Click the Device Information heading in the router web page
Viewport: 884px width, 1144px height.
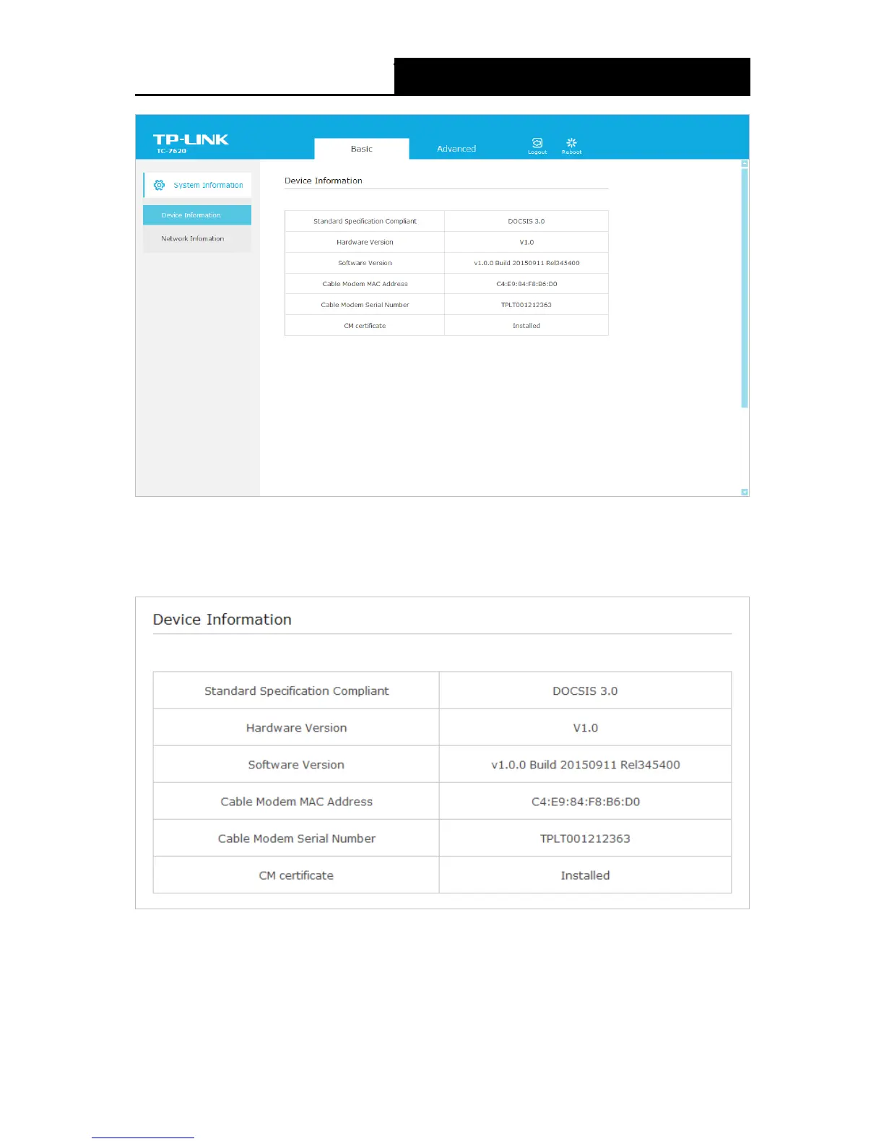pos(324,181)
